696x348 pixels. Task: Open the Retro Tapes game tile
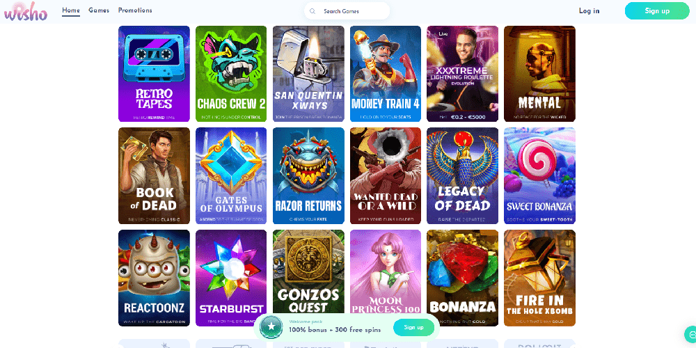tap(154, 74)
